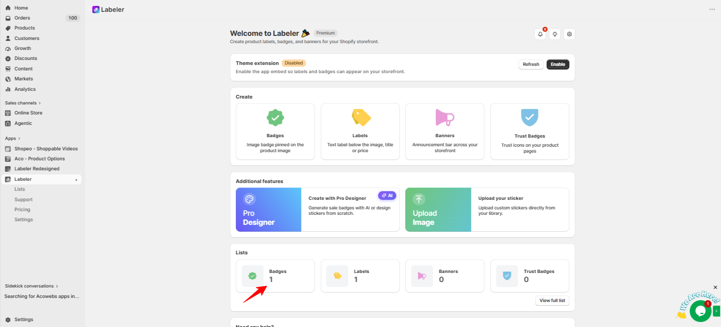Open Labeler settings via the gear button
This screenshot has width=721, height=327.
(569, 34)
